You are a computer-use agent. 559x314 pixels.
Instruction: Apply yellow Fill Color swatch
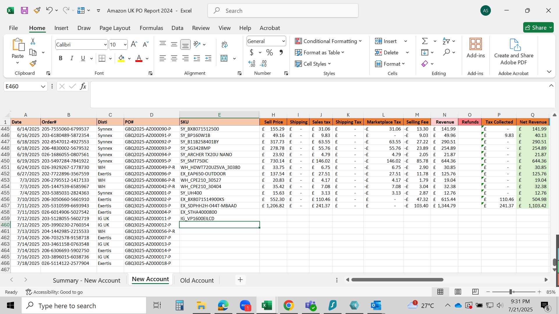(121, 58)
